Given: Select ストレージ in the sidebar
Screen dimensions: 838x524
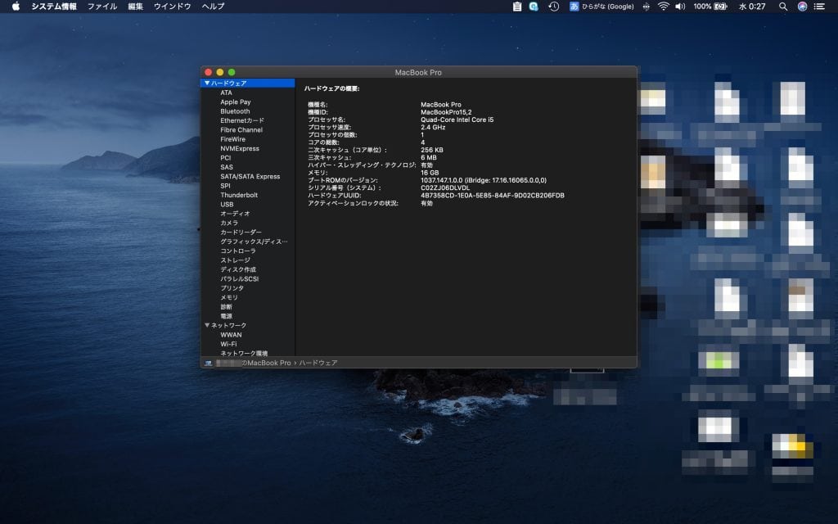Looking at the screenshot, I should point(235,260).
